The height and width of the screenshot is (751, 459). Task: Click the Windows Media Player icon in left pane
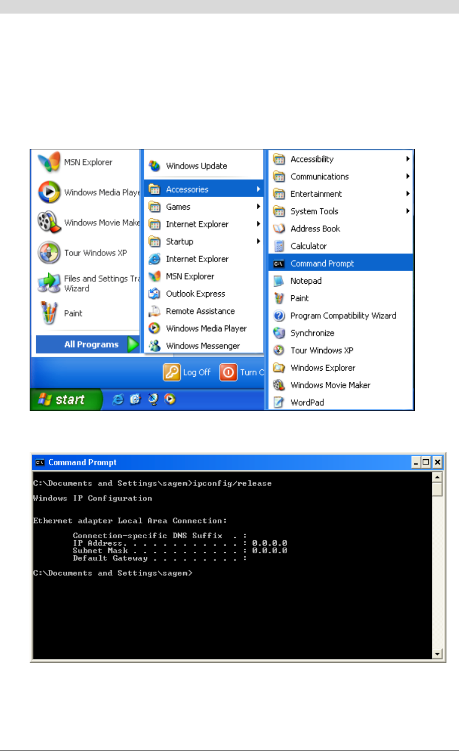49,192
